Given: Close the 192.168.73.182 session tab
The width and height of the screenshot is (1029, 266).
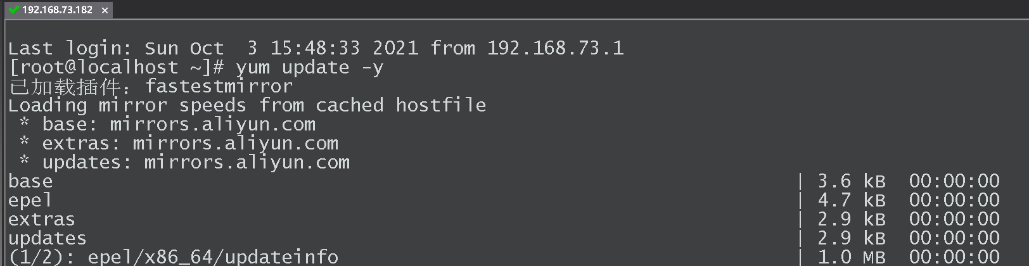Looking at the screenshot, I should (x=105, y=10).
